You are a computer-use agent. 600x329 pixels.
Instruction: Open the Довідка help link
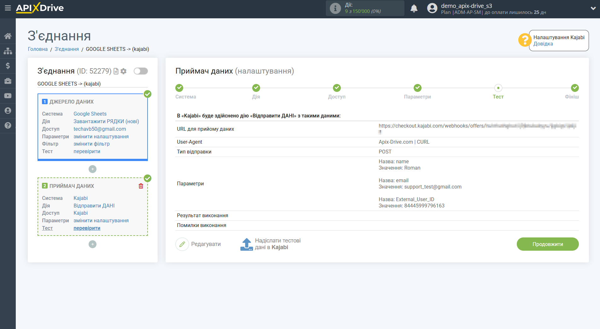543,44
